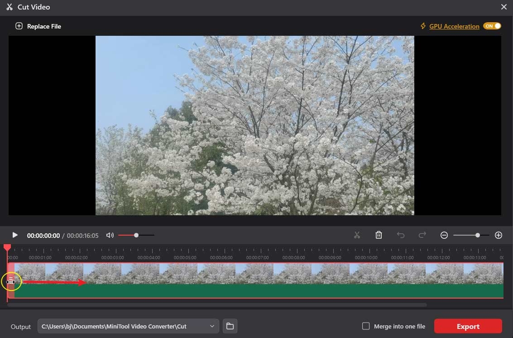
Task: Click the undo arrow
Action: tap(400, 235)
